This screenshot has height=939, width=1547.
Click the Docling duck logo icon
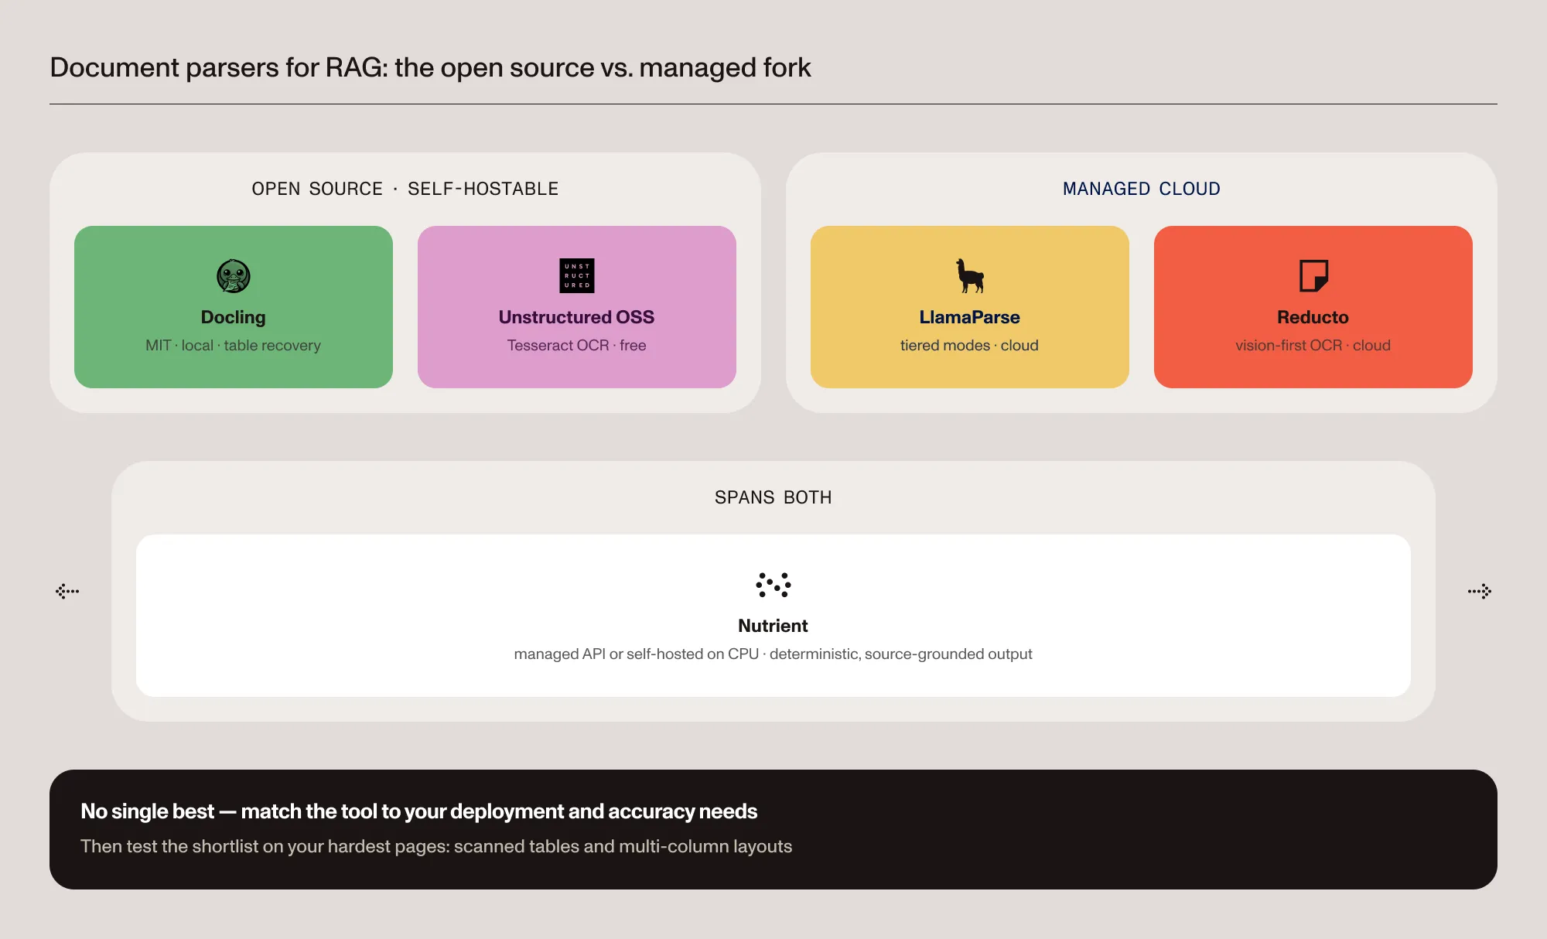coord(233,276)
